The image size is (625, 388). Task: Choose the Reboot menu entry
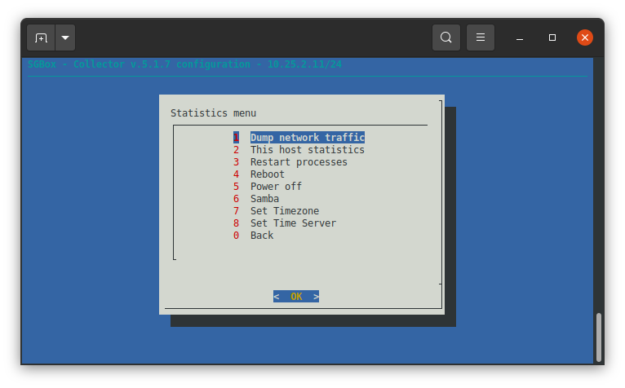[x=259, y=174]
